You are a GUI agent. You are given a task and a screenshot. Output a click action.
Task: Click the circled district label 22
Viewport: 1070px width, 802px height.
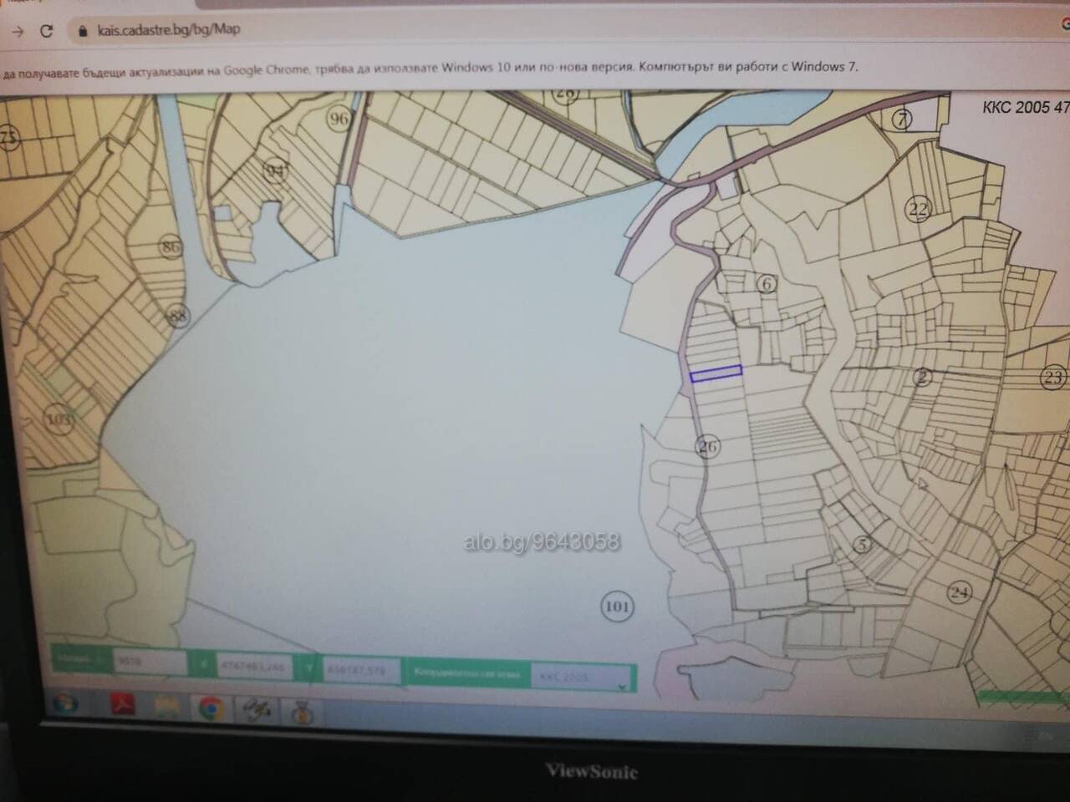(919, 209)
